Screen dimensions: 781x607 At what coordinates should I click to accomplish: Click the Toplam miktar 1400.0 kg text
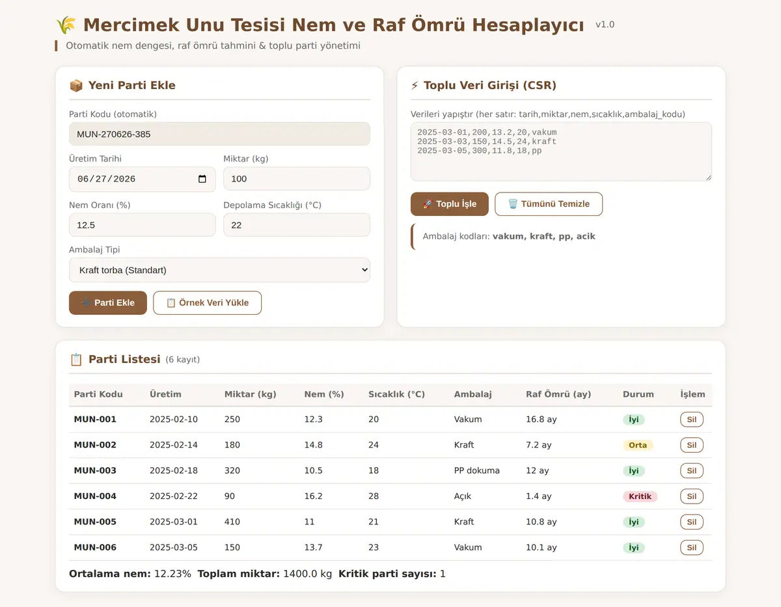[x=265, y=574]
